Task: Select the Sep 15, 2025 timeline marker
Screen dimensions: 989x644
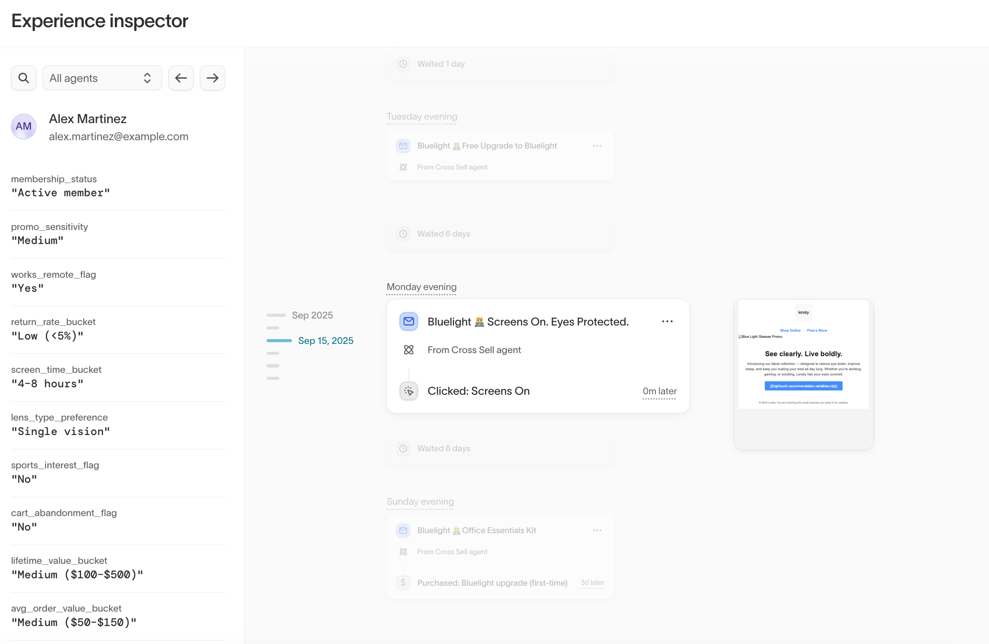Action: [310, 340]
